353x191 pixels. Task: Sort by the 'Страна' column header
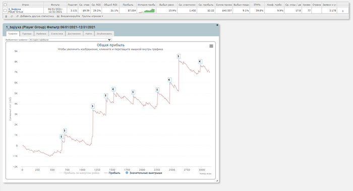(317, 5)
